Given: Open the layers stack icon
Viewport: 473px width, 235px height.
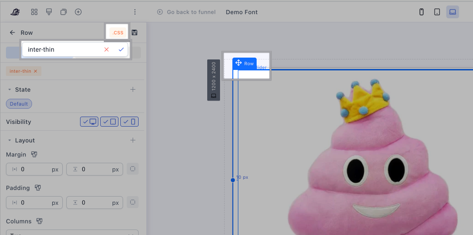Looking at the screenshot, I should click(x=64, y=12).
